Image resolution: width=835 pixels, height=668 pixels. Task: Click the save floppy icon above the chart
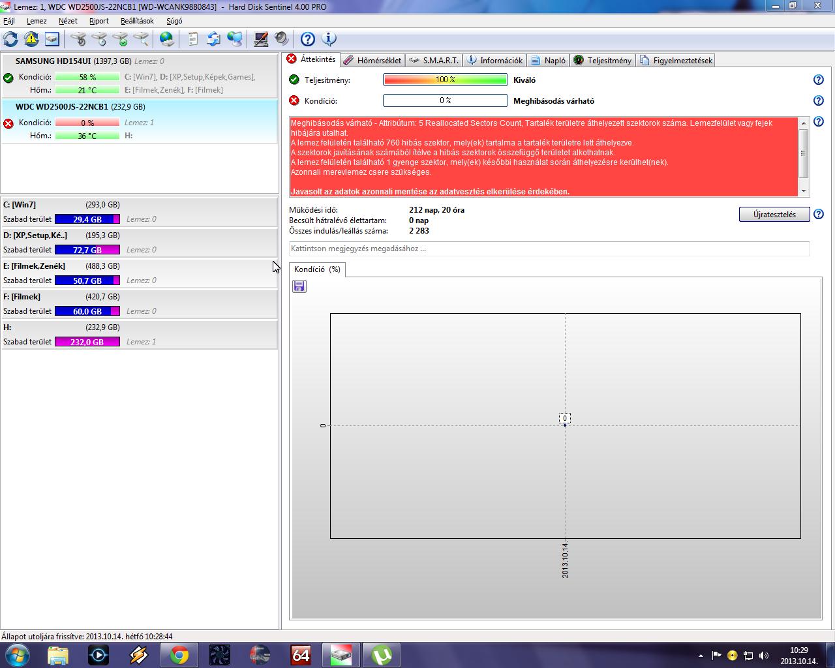299,286
